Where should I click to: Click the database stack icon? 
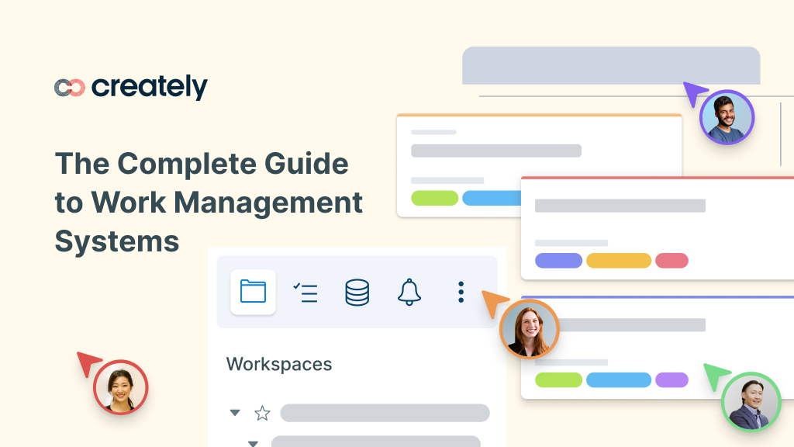click(x=357, y=293)
